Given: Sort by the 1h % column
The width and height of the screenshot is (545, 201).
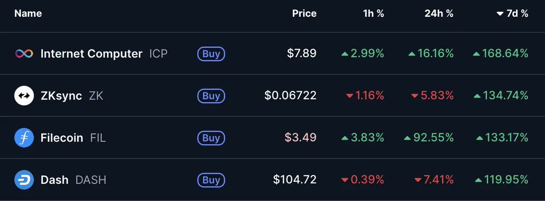Looking at the screenshot, I should pos(374,14).
